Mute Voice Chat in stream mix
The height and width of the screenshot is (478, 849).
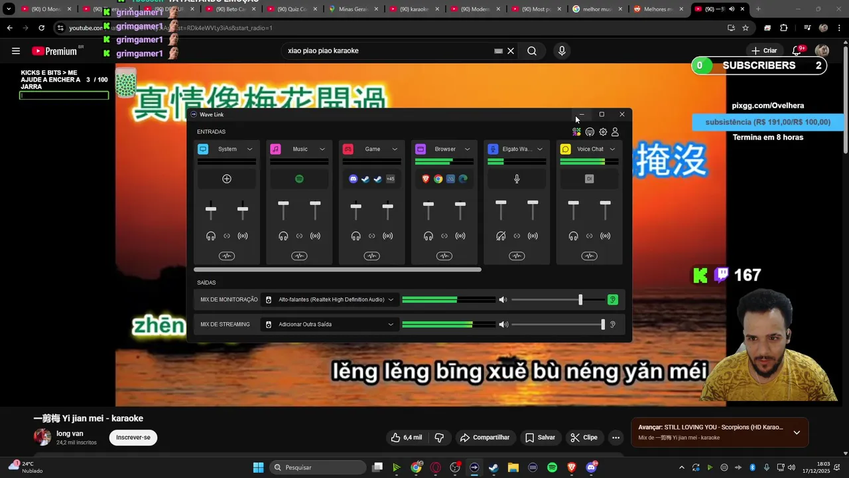tap(605, 236)
